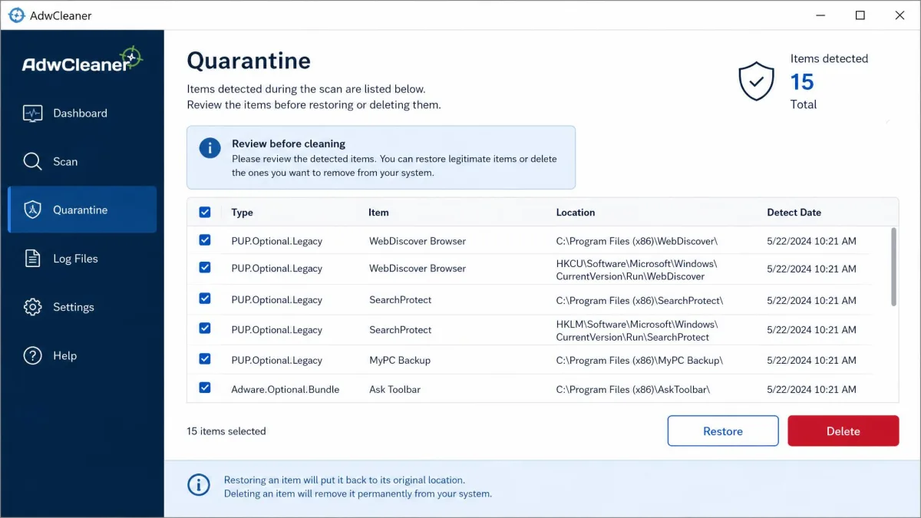Click the C:\Program Files (x86)\SearchProtect\ location

(639, 300)
